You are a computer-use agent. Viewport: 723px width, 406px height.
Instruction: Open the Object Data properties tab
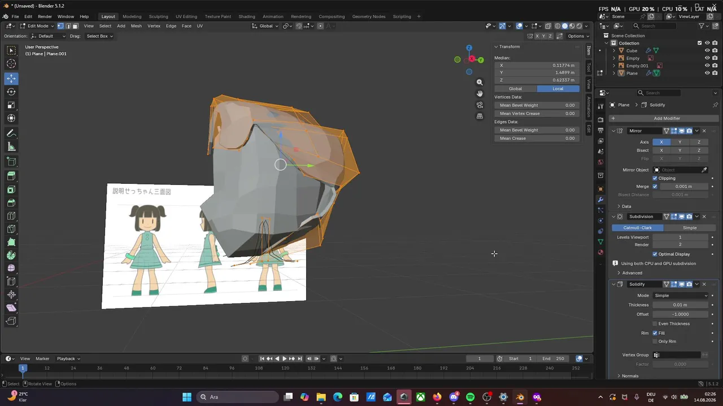coord(600,241)
